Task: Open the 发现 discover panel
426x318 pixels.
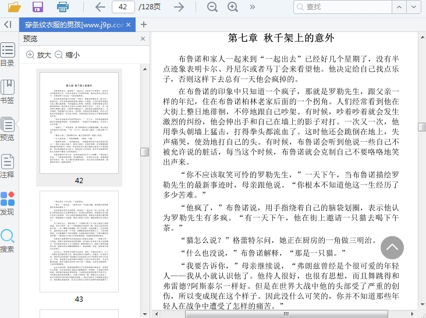Action: tap(8, 203)
